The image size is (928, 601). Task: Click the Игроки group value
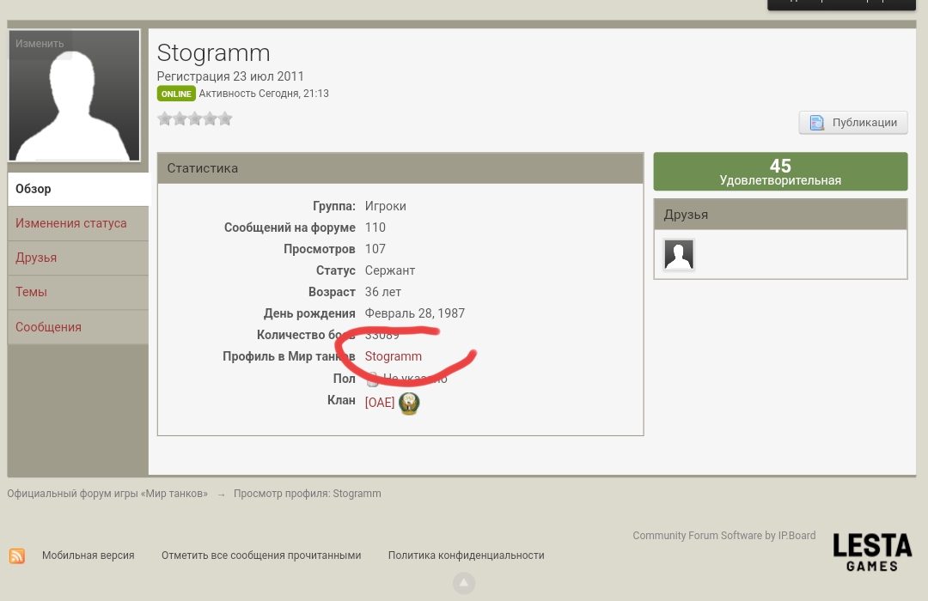[385, 206]
